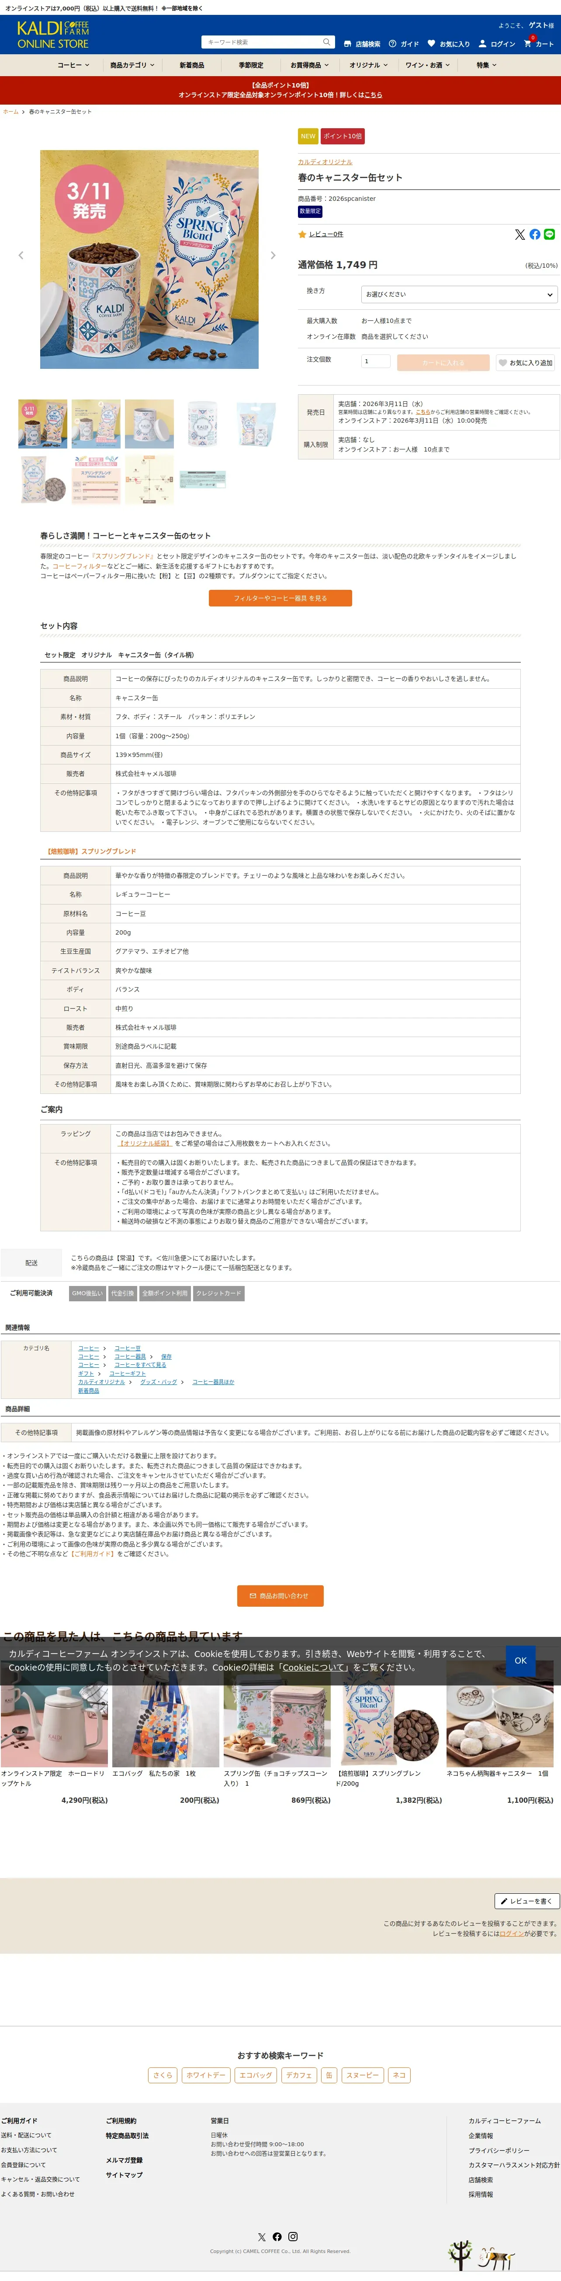
Task: Expand the コーヒー menu
Action: 73,66
